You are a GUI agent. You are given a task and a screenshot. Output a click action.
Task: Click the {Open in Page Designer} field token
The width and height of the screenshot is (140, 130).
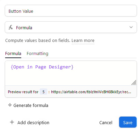[x=42, y=67]
